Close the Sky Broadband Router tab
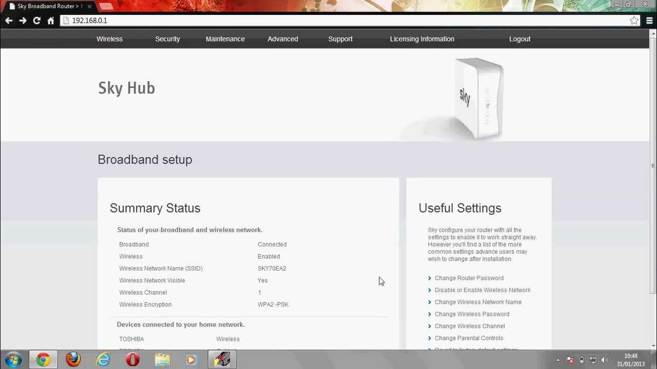Screen dimensions: 657x369 pyautogui.click(x=89, y=6)
